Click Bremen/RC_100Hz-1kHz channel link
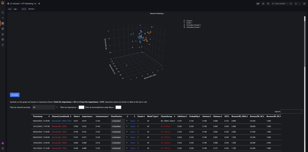Screen dimensions: 308x152 tap(62, 121)
